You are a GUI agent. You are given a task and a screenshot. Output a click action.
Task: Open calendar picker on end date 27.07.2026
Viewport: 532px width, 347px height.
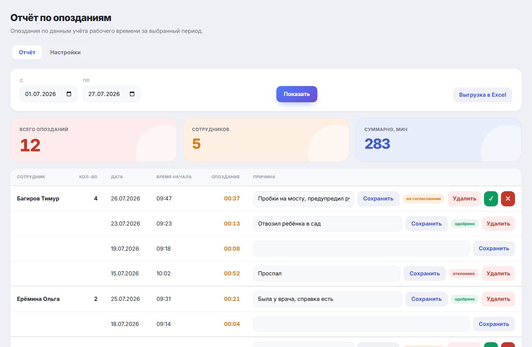(x=132, y=94)
